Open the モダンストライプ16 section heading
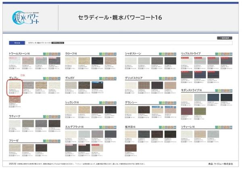The width and height of the screenshot is (242, 169). (x=191, y=90)
